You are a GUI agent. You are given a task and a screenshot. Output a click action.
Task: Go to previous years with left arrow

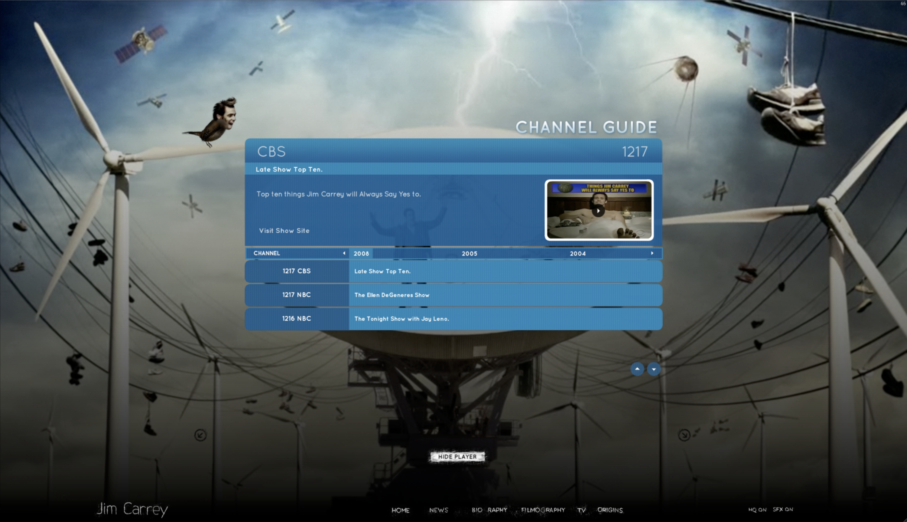(344, 253)
